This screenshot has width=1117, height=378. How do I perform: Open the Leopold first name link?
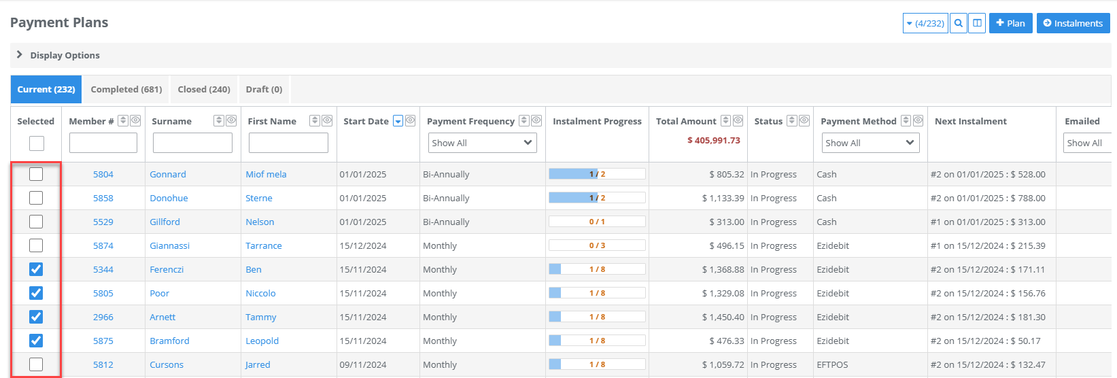[x=262, y=341]
